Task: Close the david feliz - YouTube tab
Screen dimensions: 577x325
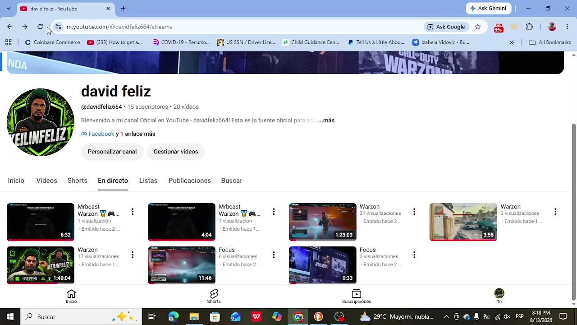Action: click(x=108, y=9)
